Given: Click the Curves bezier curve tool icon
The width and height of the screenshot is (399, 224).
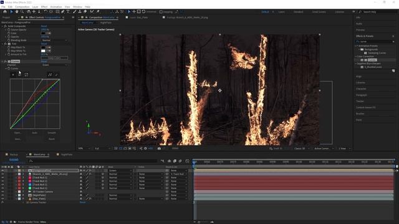Looking at the screenshot, I should [x=50, y=75].
